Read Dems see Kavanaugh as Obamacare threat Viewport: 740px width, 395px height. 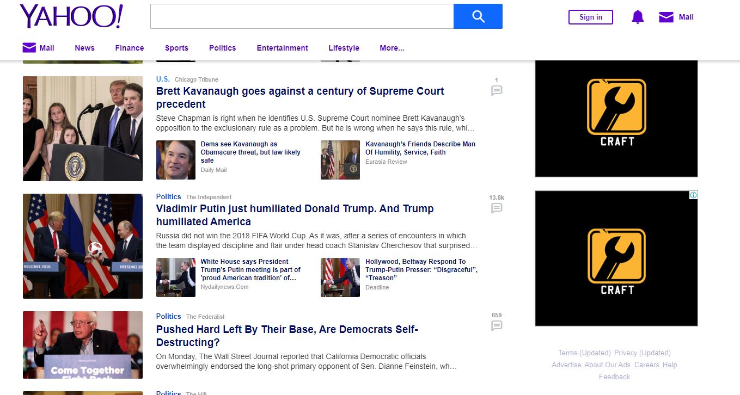click(x=250, y=152)
